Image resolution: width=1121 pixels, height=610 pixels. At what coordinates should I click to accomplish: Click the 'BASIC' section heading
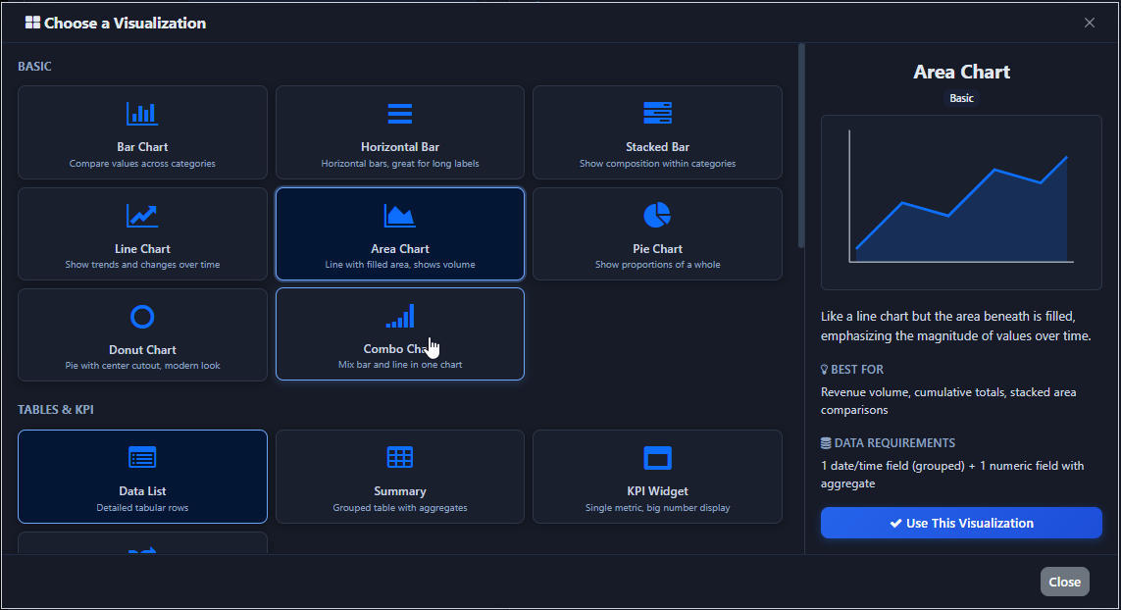point(34,67)
